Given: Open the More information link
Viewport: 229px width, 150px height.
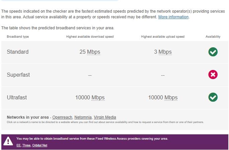Looking at the screenshot, I should pos(173,17).
